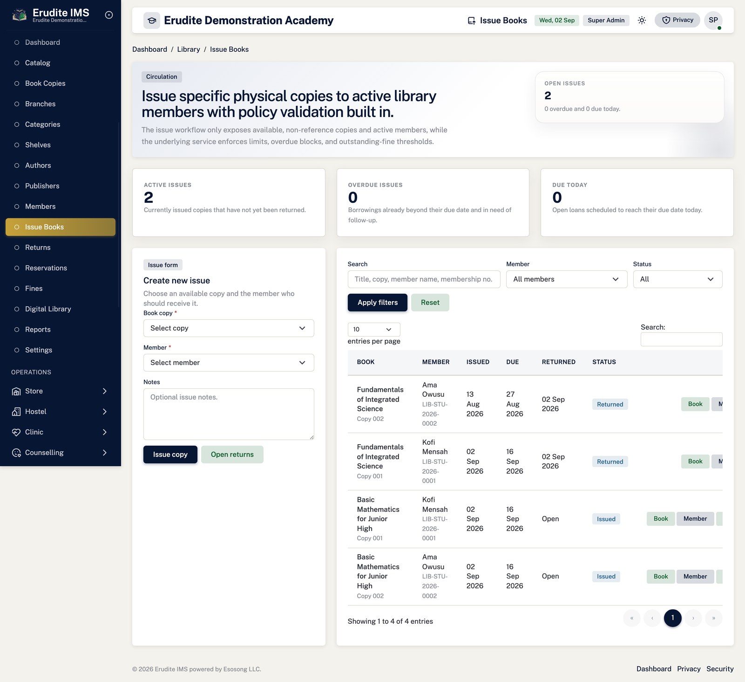Open the Store operations icon

point(16,391)
